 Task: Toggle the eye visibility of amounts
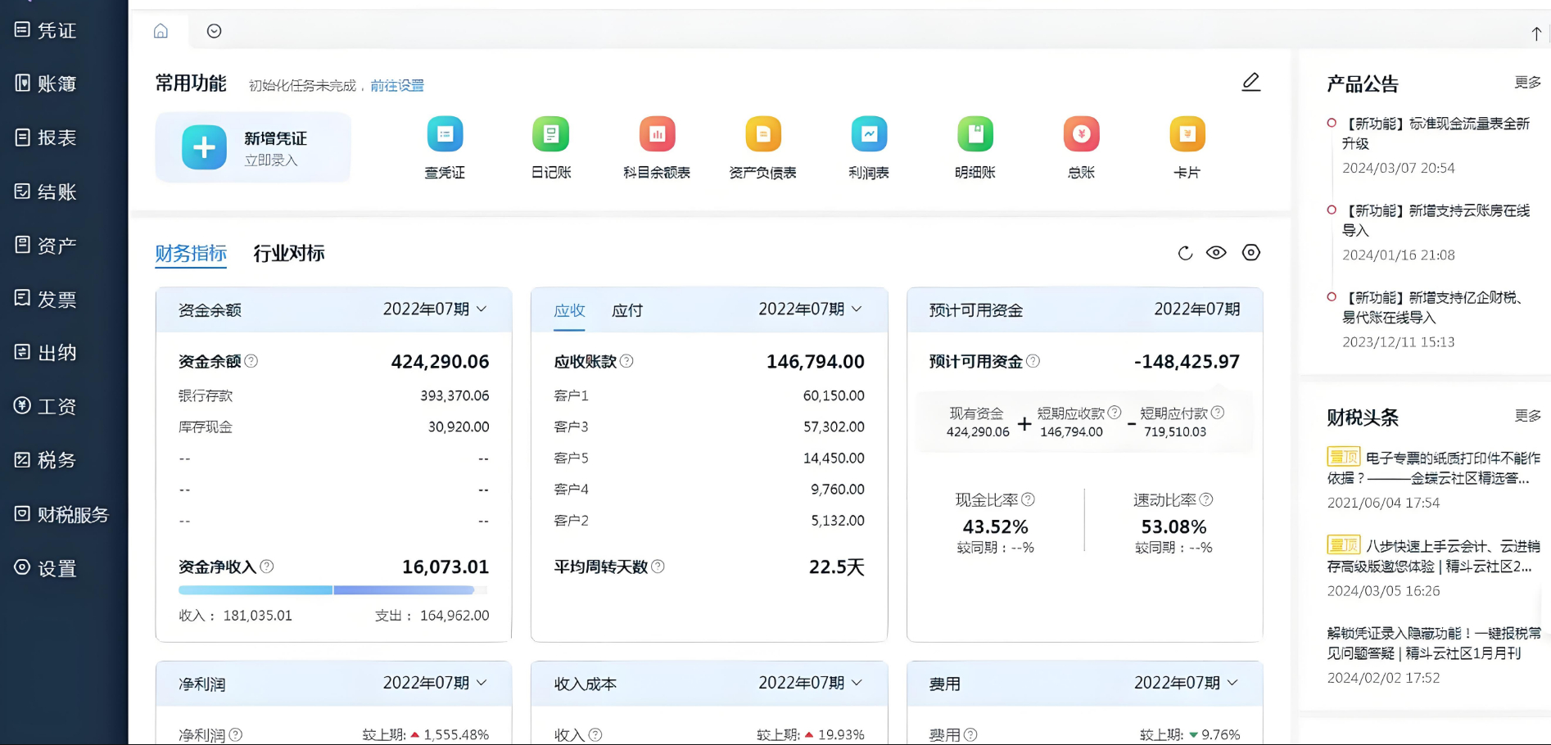pyautogui.click(x=1216, y=252)
